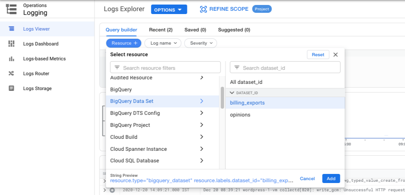Close the Select resource panel
405x195 pixels.
tap(335, 55)
